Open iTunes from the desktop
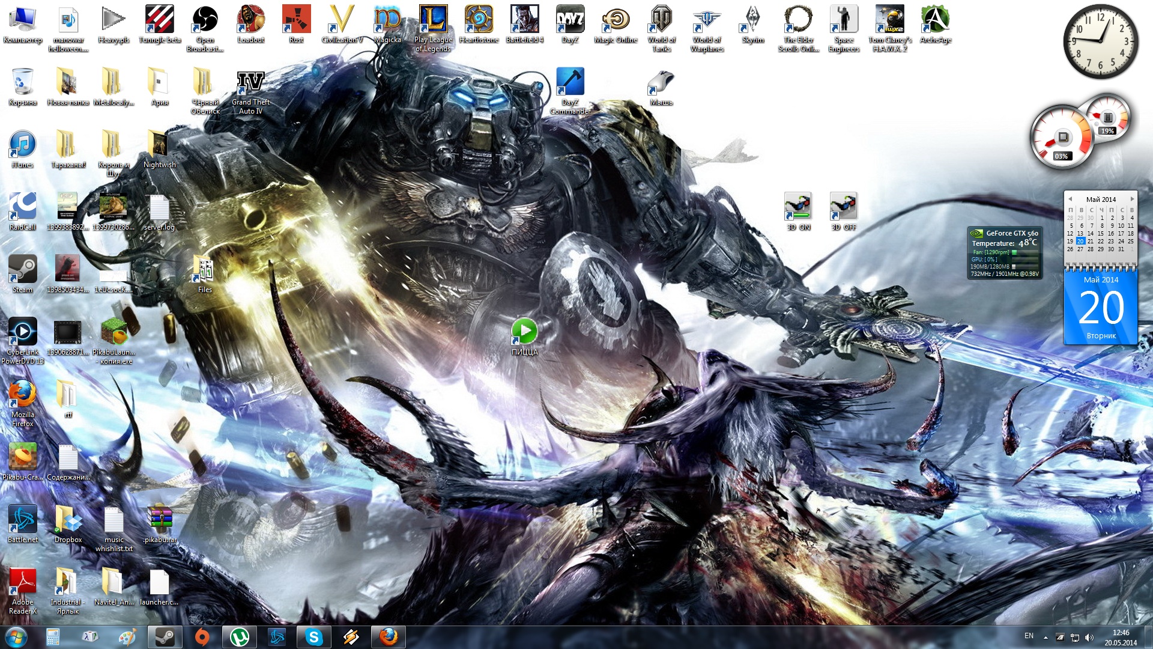1153x649 pixels. 23,150
